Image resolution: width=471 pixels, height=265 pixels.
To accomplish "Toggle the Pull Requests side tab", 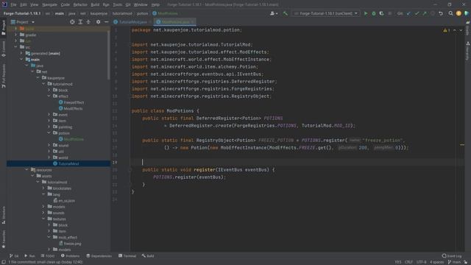I will click(4, 76).
